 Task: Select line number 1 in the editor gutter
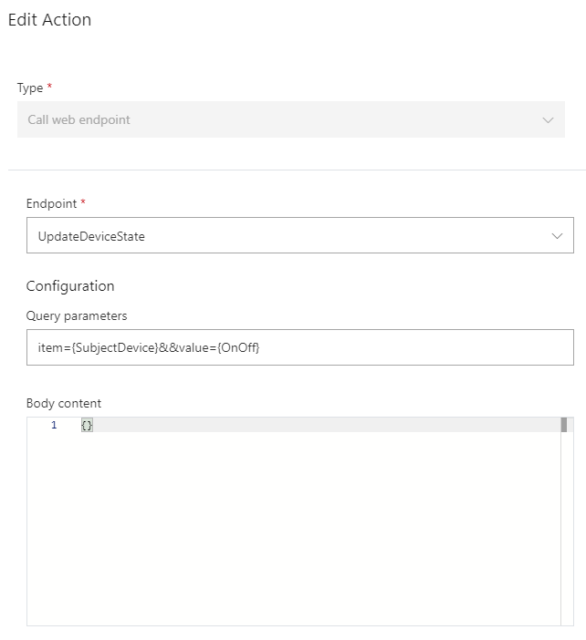point(54,426)
